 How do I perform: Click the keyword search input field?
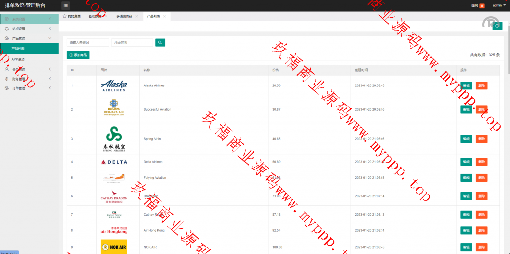pyautogui.click(x=88, y=43)
